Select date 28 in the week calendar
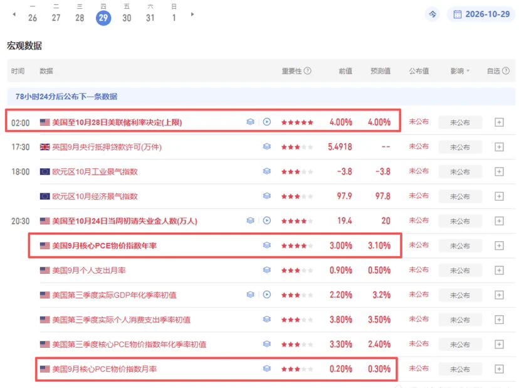The width and height of the screenshot is (519, 388). coord(80,18)
